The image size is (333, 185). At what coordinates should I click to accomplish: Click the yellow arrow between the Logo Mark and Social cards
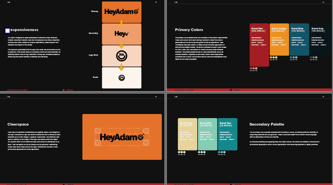[x=121, y=67]
